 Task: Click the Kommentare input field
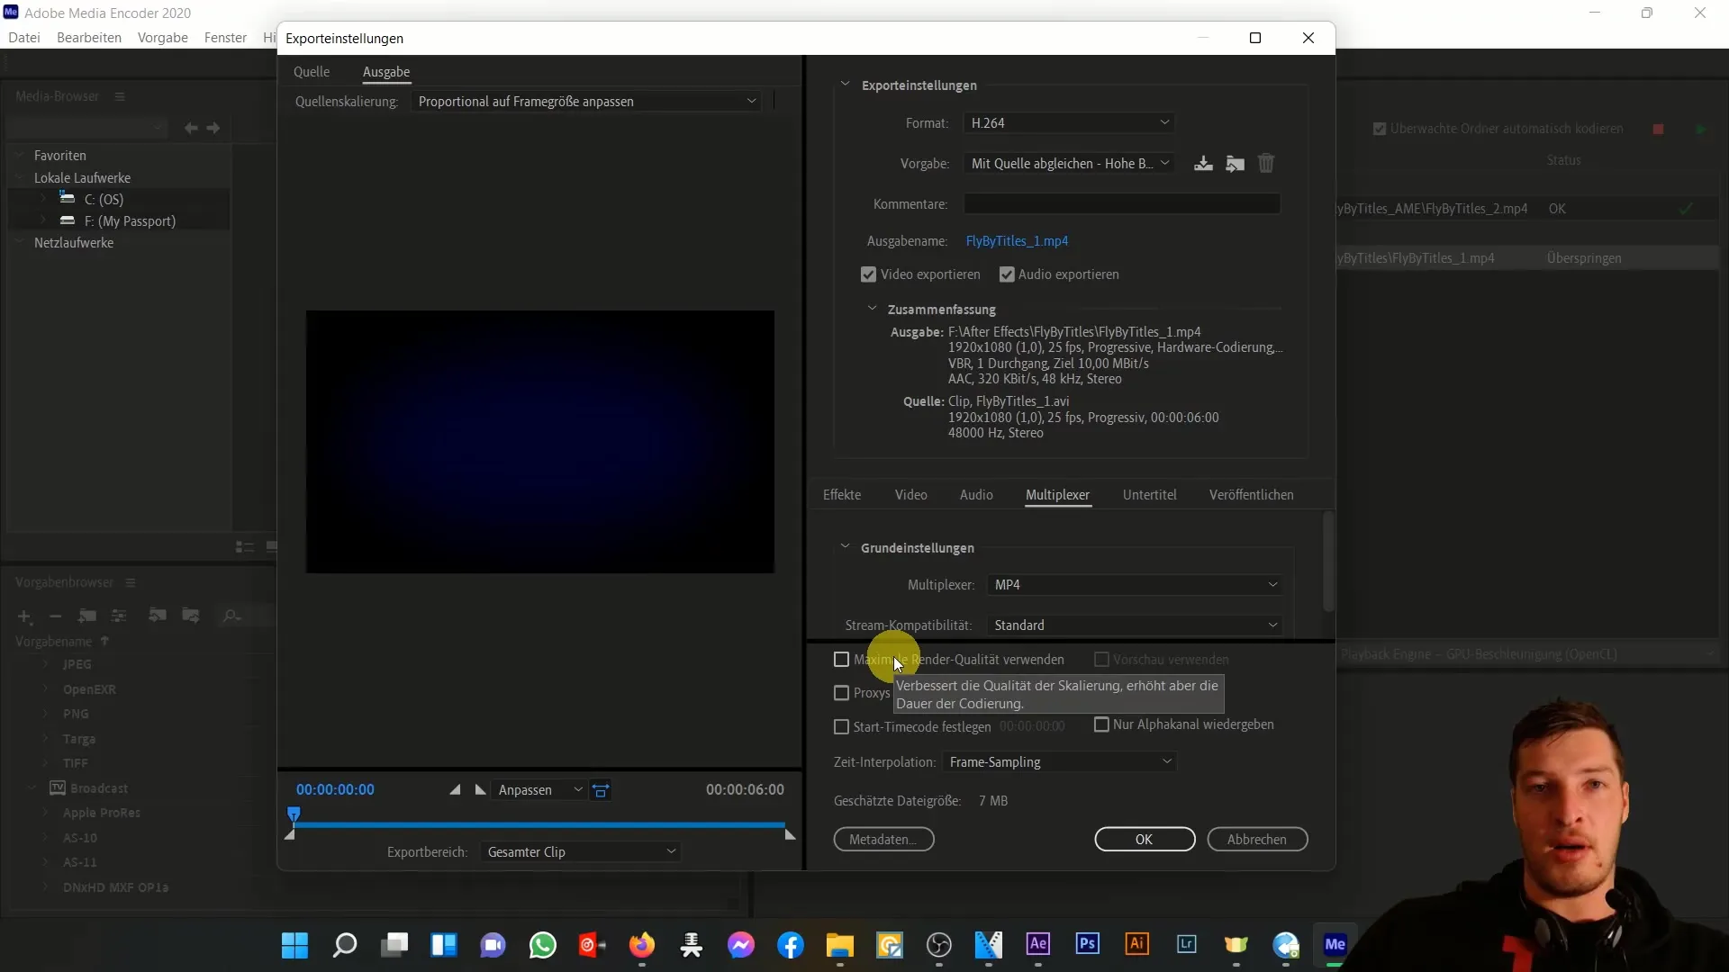(x=1122, y=204)
